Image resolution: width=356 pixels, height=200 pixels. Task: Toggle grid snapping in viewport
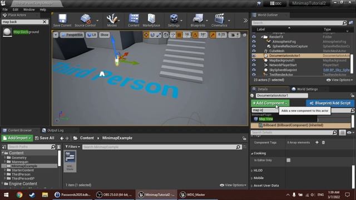pos(179,34)
